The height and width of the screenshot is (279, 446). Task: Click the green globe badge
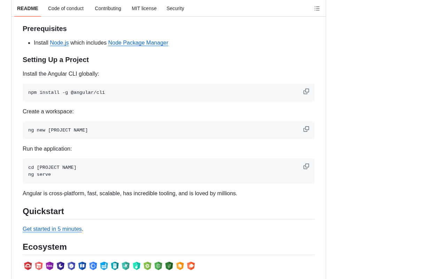(x=158, y=266)
